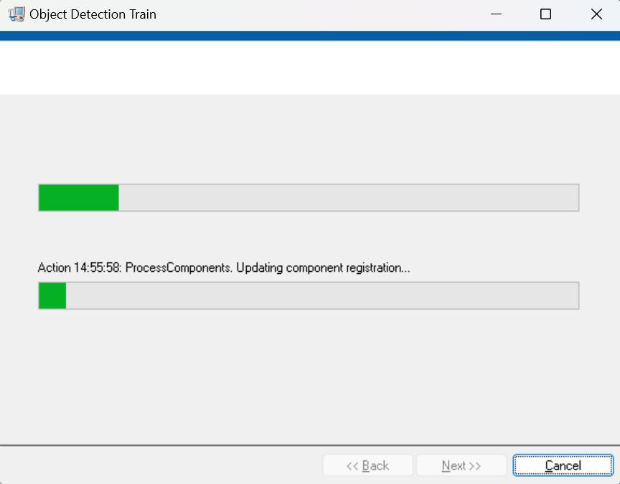Maximize the installer window
This screenshot has width=620, height=484.
(545, 14)
